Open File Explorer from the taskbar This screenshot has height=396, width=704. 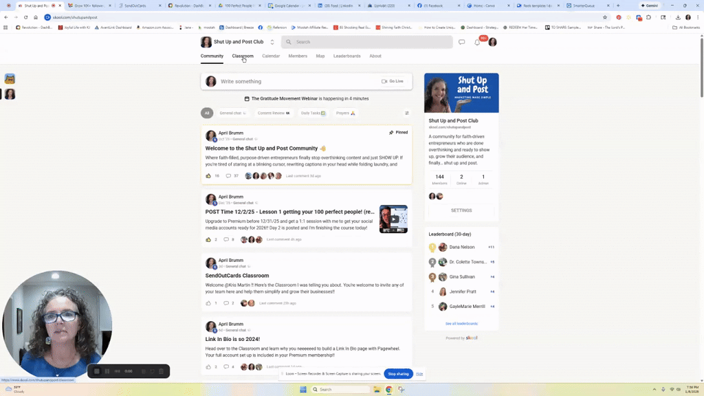pyautogui.click(x=377, y=389)
